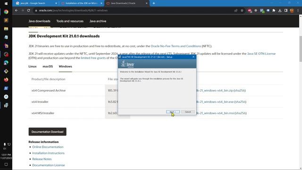Launch Sublime Text from the taskbar

coord(6,20)
